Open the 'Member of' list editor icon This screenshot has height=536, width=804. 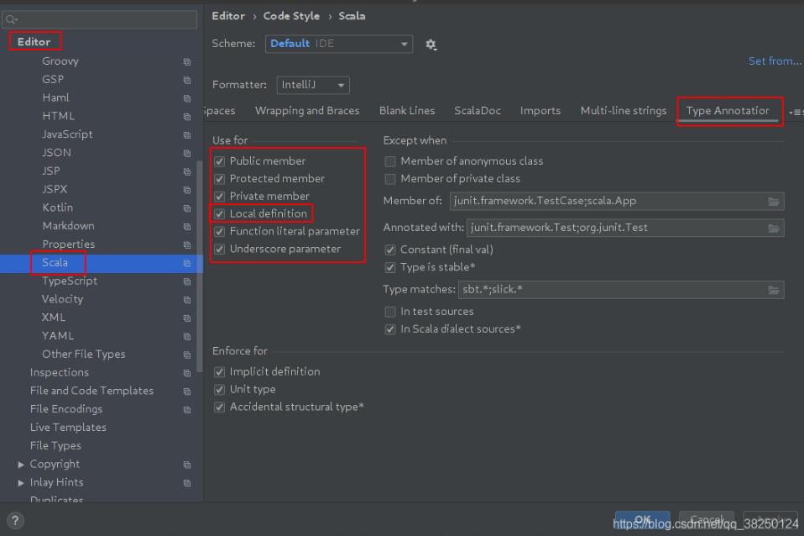click(x=773, y=202)
